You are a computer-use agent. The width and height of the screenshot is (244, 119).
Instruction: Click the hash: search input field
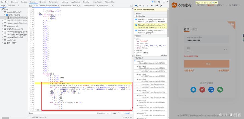tap(62, 113)
